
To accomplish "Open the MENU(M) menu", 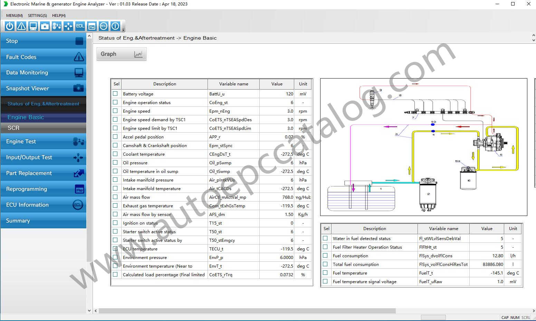I will [15, 15].
